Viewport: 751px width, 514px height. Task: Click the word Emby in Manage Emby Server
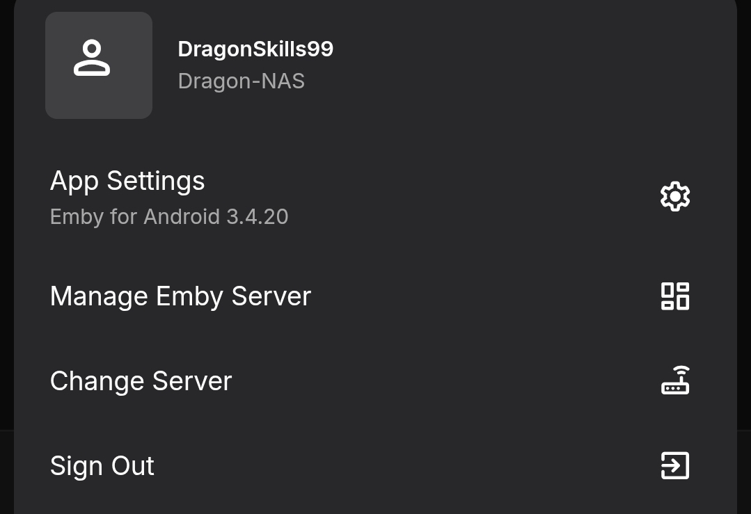[189, 296]
